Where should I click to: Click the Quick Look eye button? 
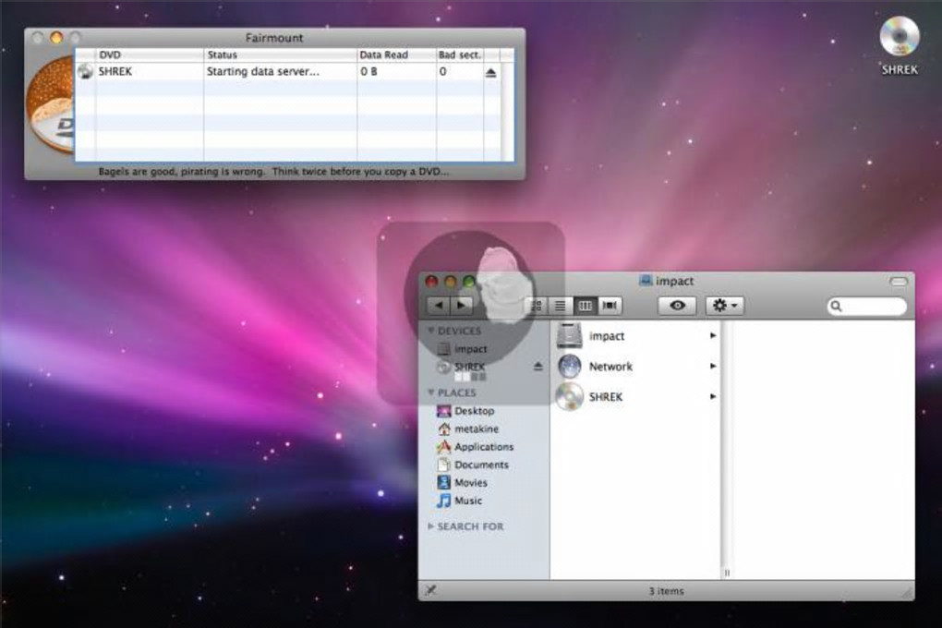(x=677, y=306)
